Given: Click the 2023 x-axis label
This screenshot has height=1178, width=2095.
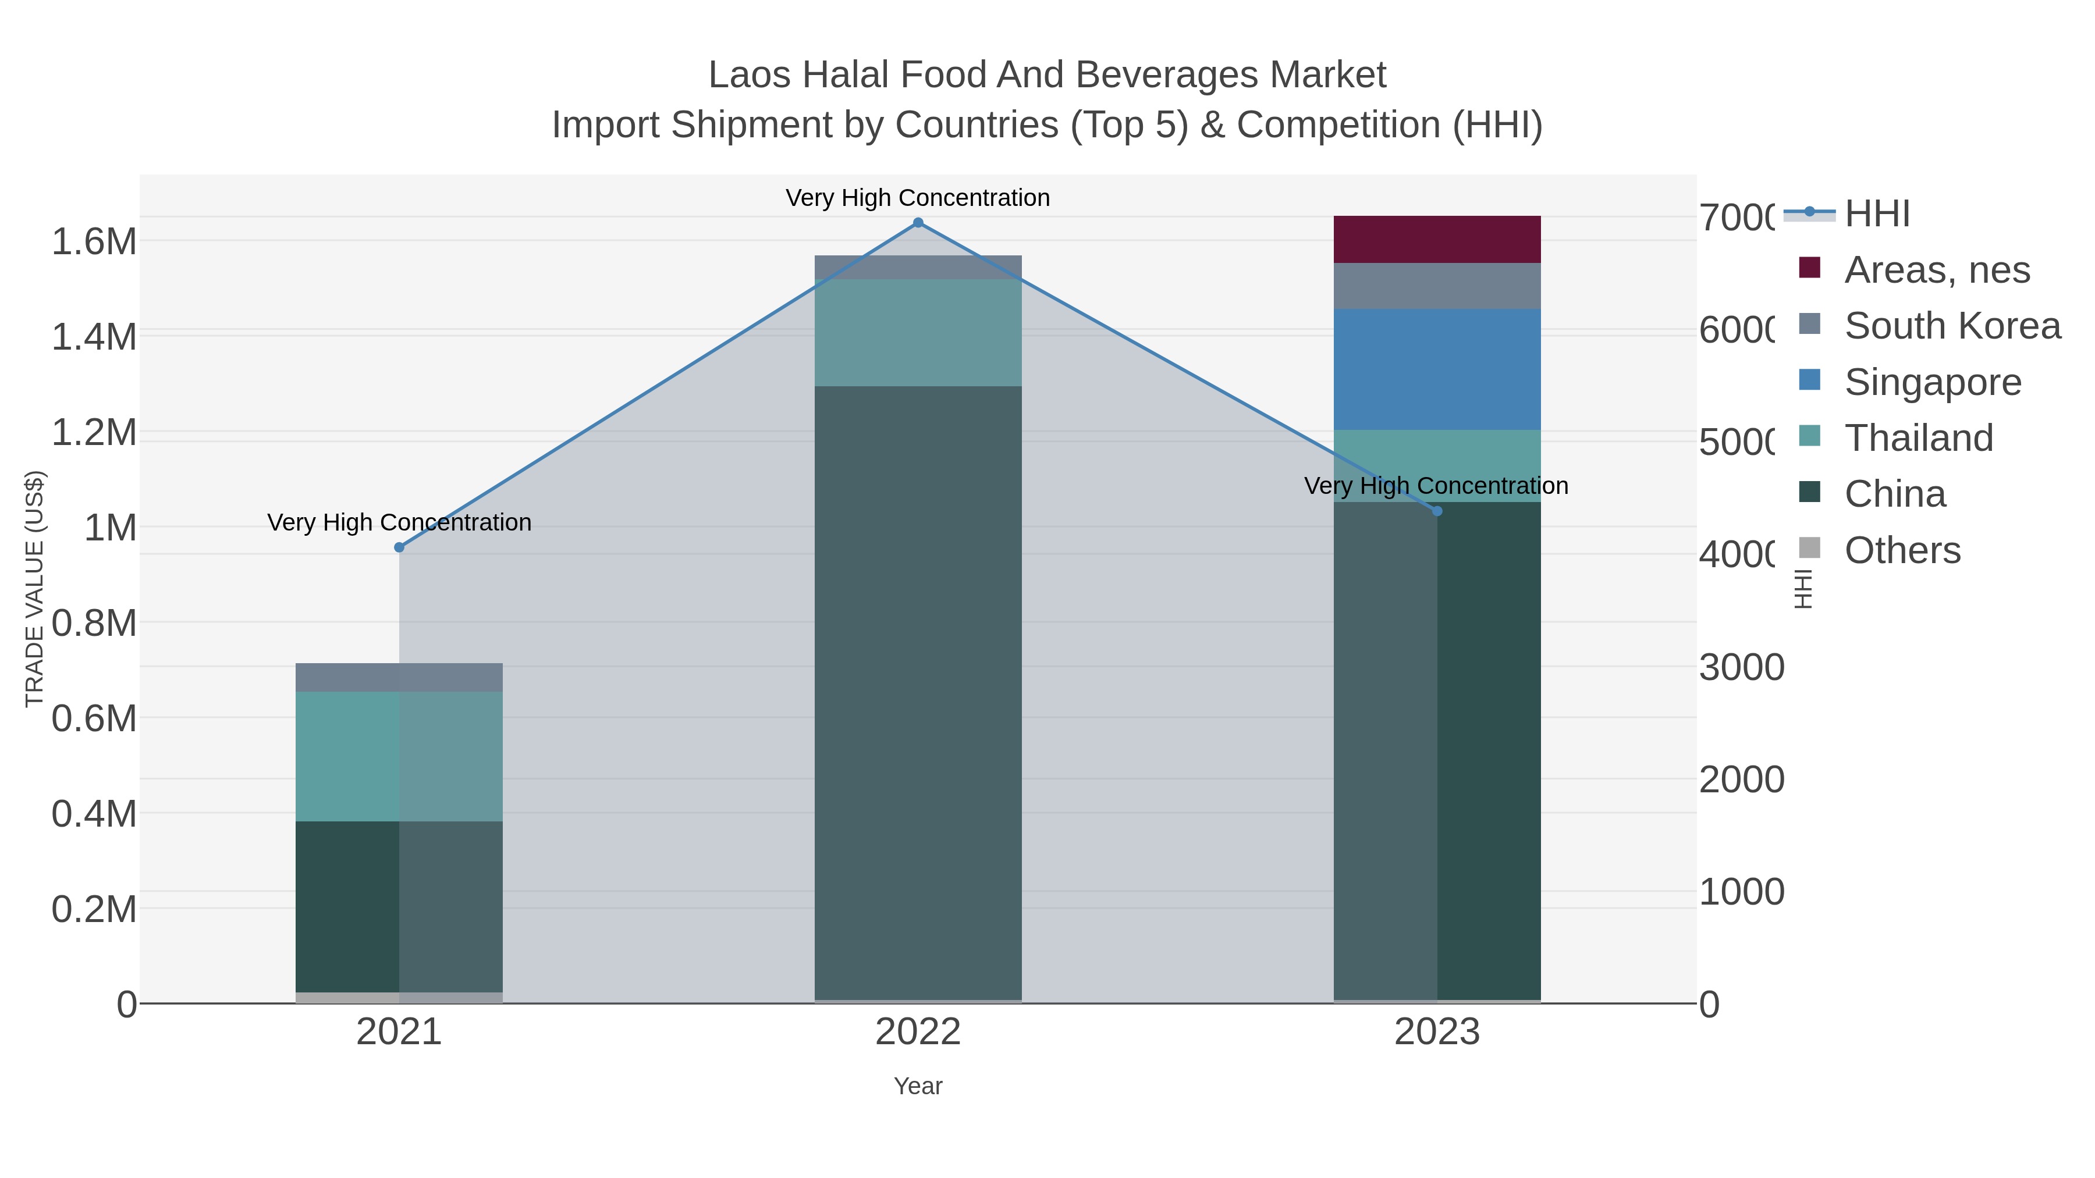Looking at the screenshot, I should (1437, 1033).
